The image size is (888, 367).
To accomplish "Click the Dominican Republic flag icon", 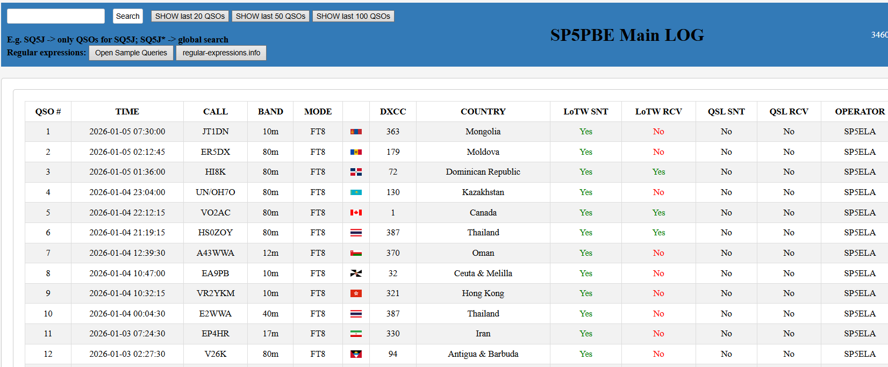I will coord(356,172).
